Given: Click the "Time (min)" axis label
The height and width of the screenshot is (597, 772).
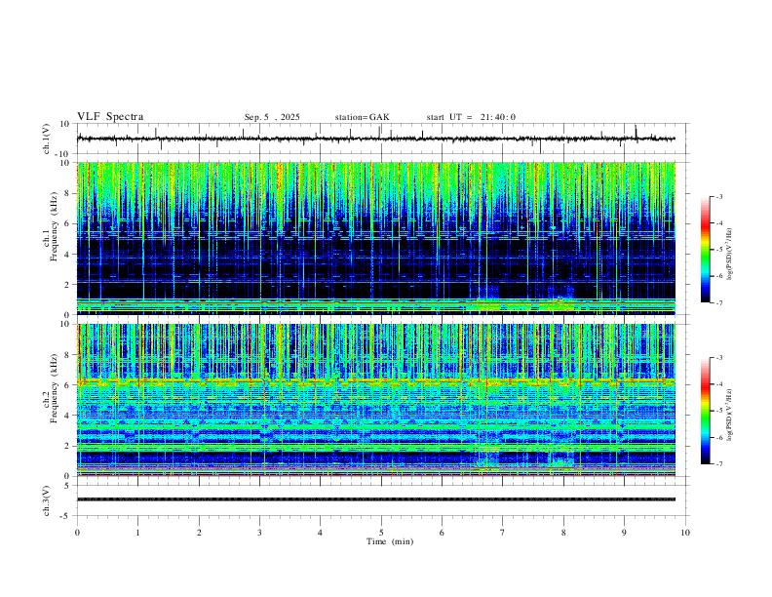Looking at the screenshot, I should (x=390, y=541).
